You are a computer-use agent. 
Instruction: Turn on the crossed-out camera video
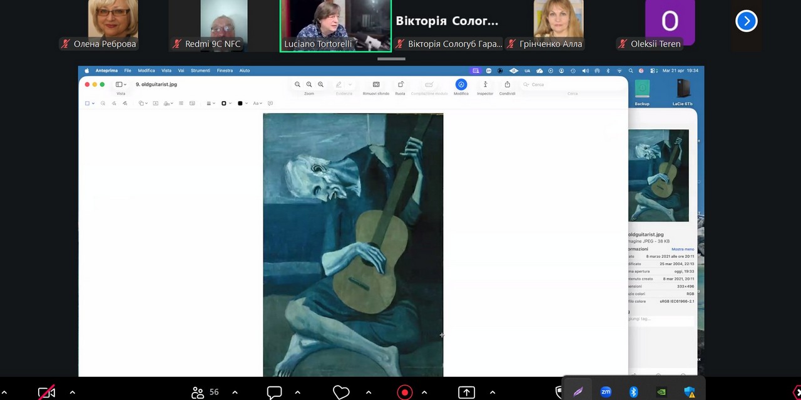coord(46,392)
